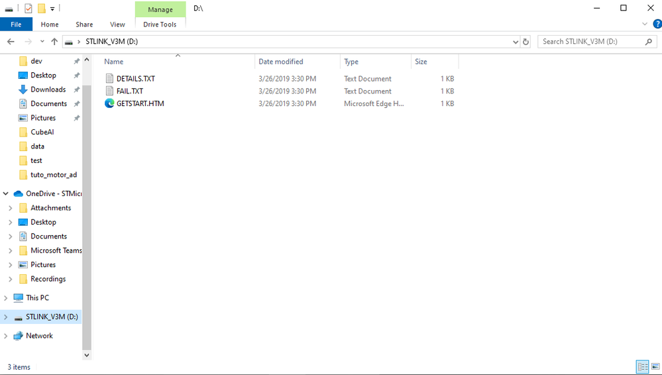Open the dev quick access folder
This screenshot has width=662, height=375.
36,61
